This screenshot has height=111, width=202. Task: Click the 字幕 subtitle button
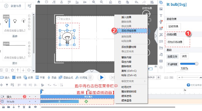click(x=40, y=77)
